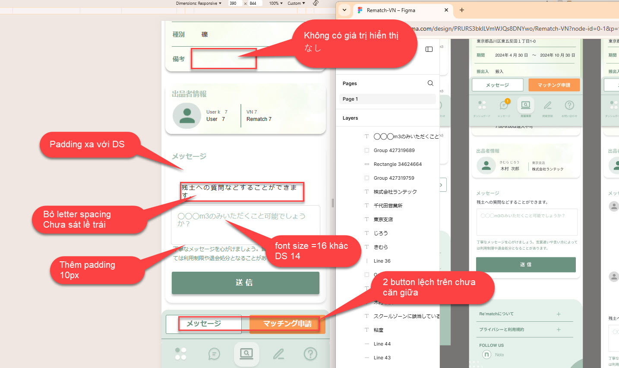Select the highlighted search monitor icon in left app
The width and height of the screenshot is (619, 368).
pos(246,354)
